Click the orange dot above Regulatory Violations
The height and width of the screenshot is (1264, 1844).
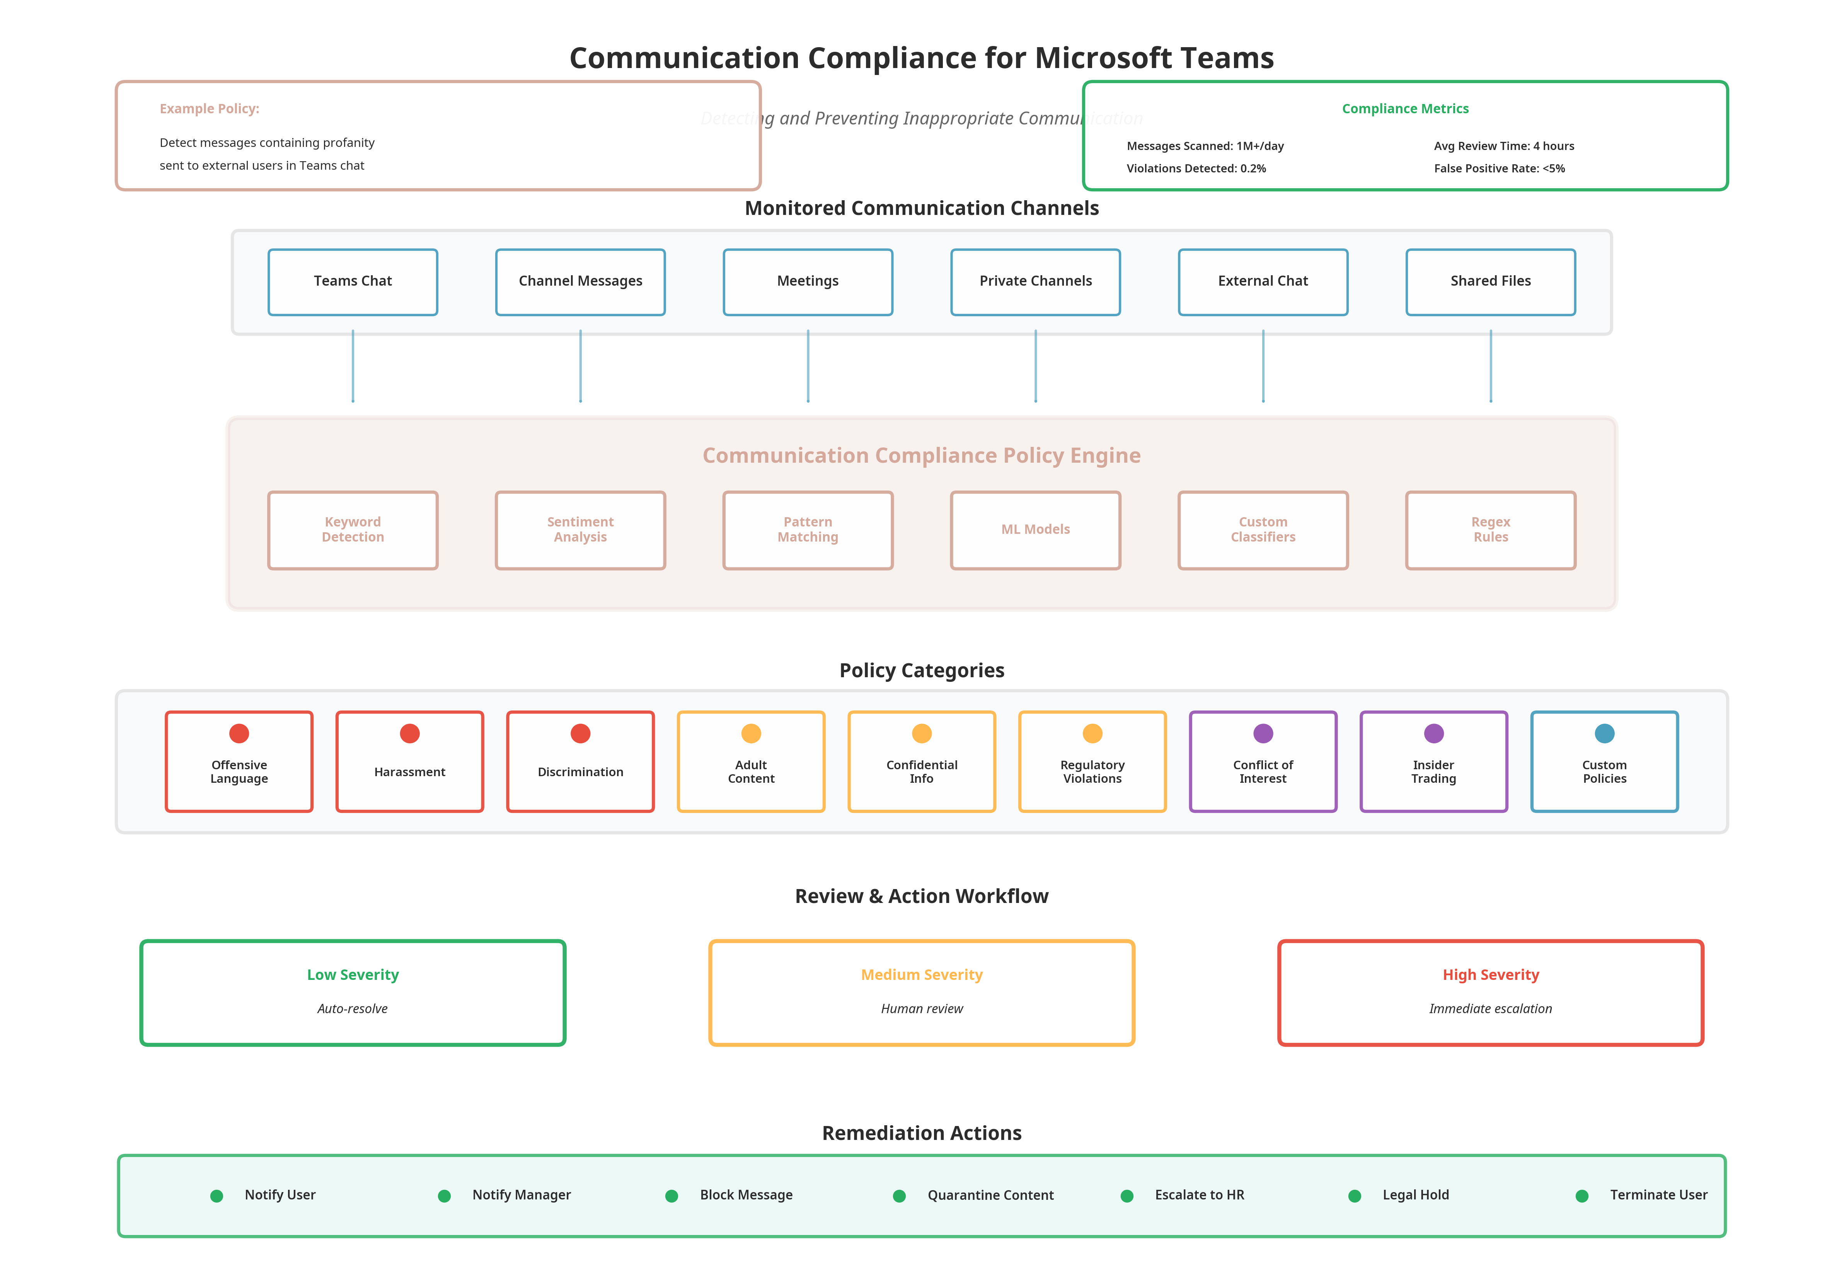tap(1092, 733)
